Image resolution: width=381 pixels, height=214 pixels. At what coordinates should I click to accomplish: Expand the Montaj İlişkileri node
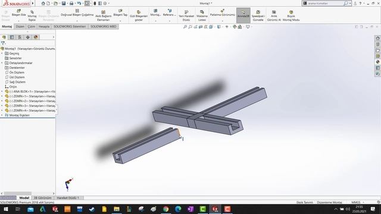[2, 115]
